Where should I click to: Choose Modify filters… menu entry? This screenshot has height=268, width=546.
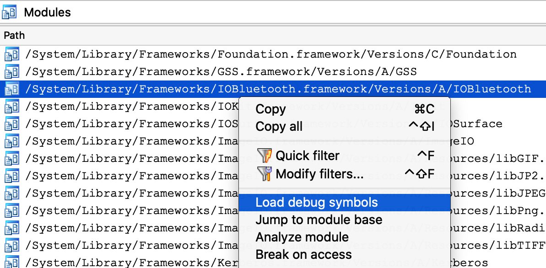pos(319,174)
